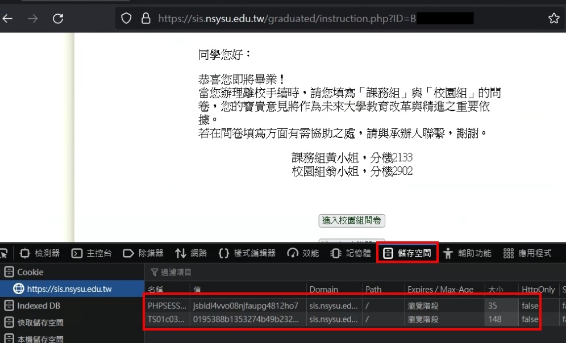Select the 儲存空間 storage tab
This screenshot has height=343, width=566.
coord(407,253)
